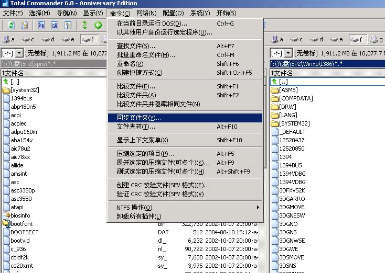
Task: Choose 验证 CRC 校验文件 menu item
Action: coord(185,194)
